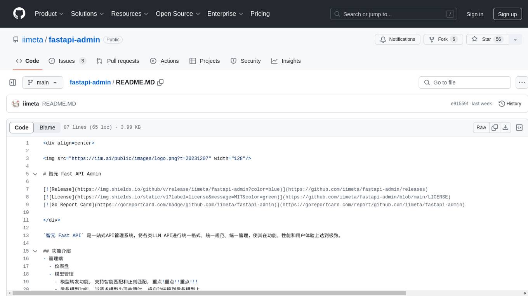The width and height of the screenshot is (528, 296).
Task: Expand the Resources menu
Action: [130, 14]
